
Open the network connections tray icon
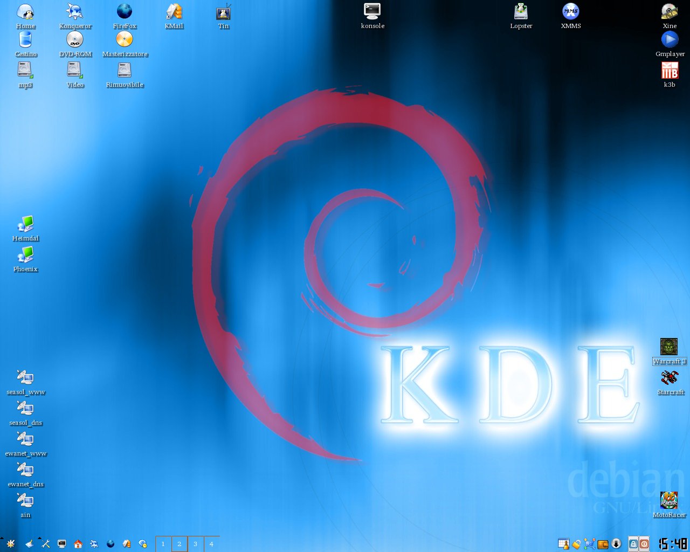(590, 544)
